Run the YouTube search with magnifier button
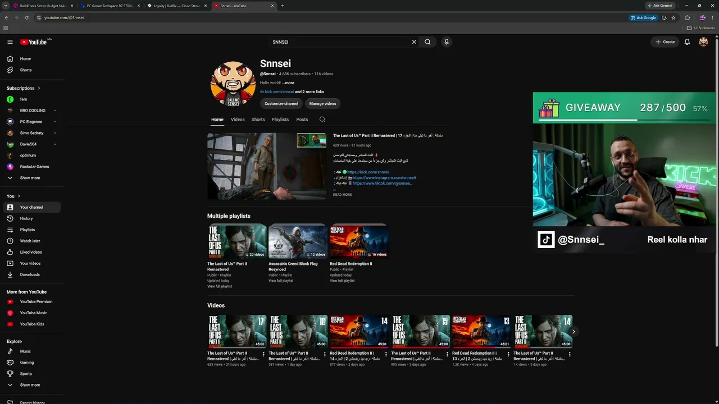The image size is (719, 404). coord(427,42)
